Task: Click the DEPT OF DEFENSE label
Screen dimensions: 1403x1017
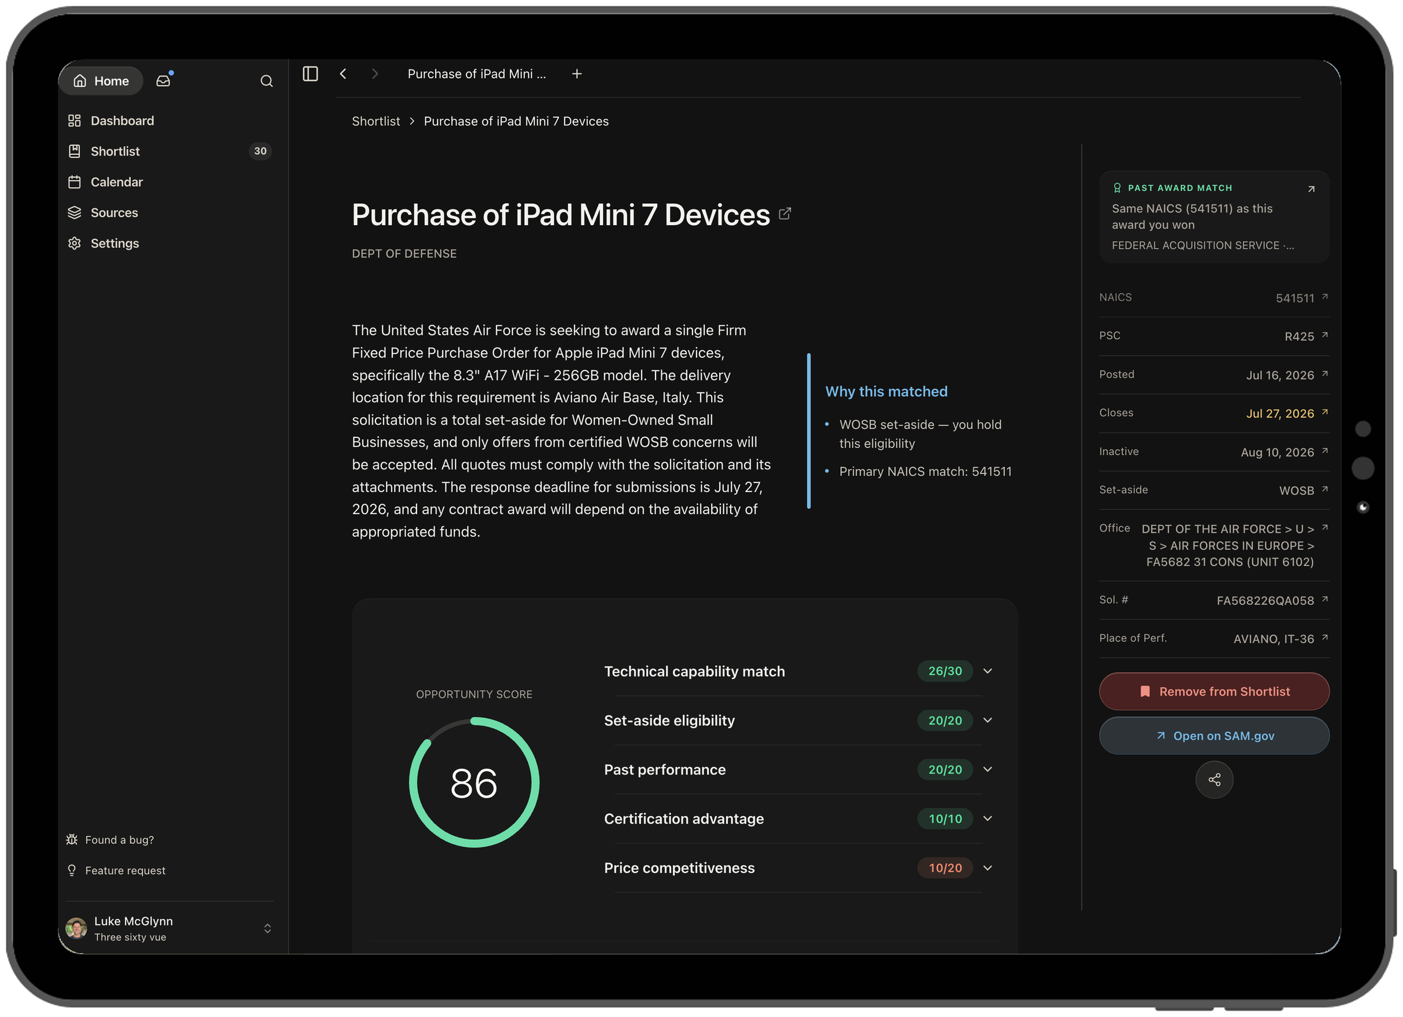Action: (404, 253)
